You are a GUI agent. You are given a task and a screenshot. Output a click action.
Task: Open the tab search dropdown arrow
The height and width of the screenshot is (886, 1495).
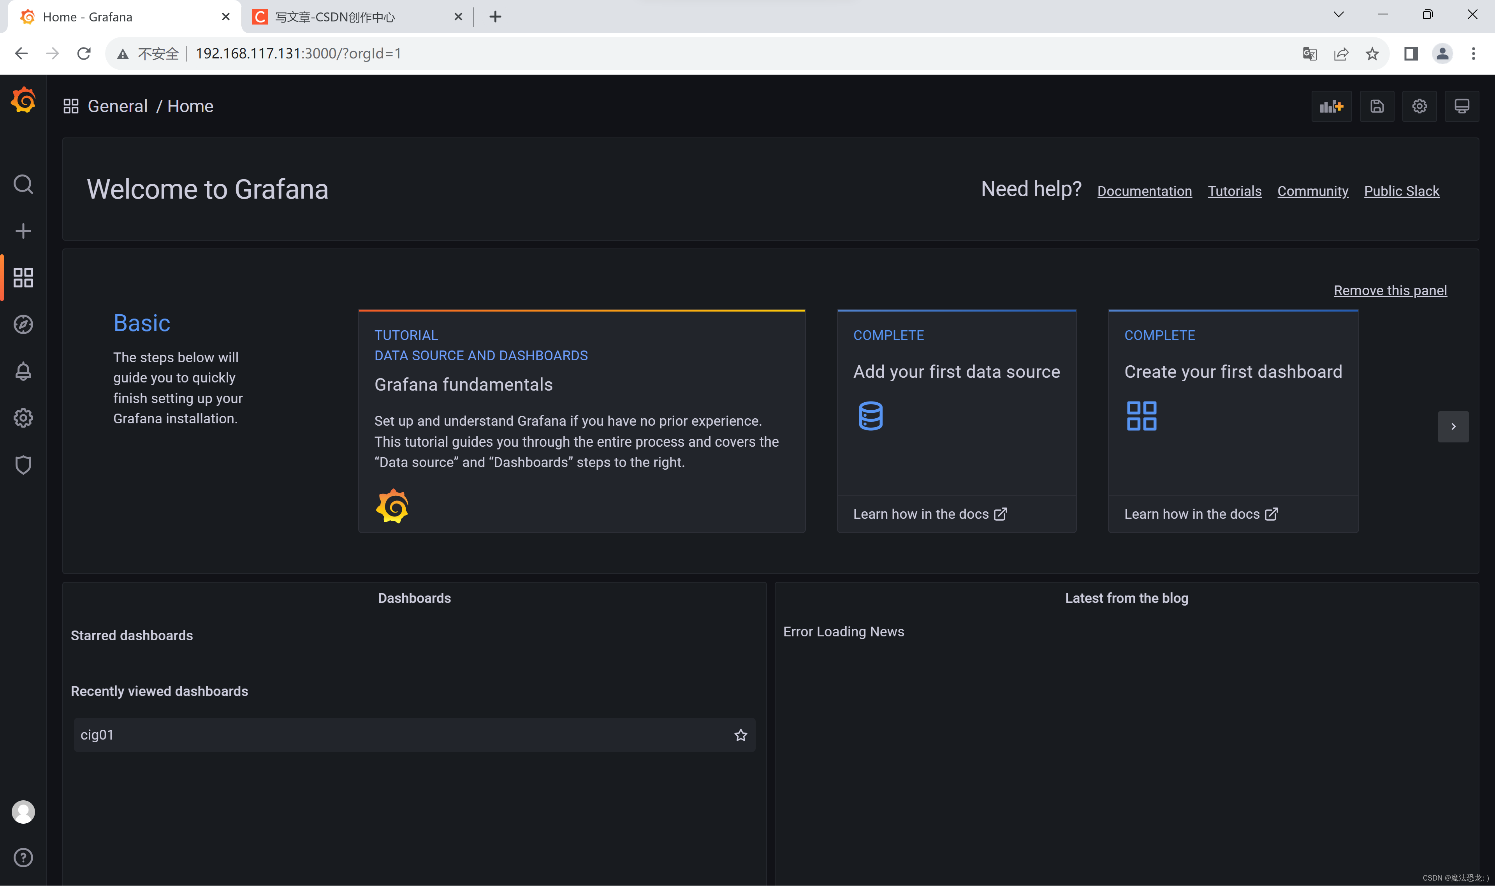tap(1338, 15)
